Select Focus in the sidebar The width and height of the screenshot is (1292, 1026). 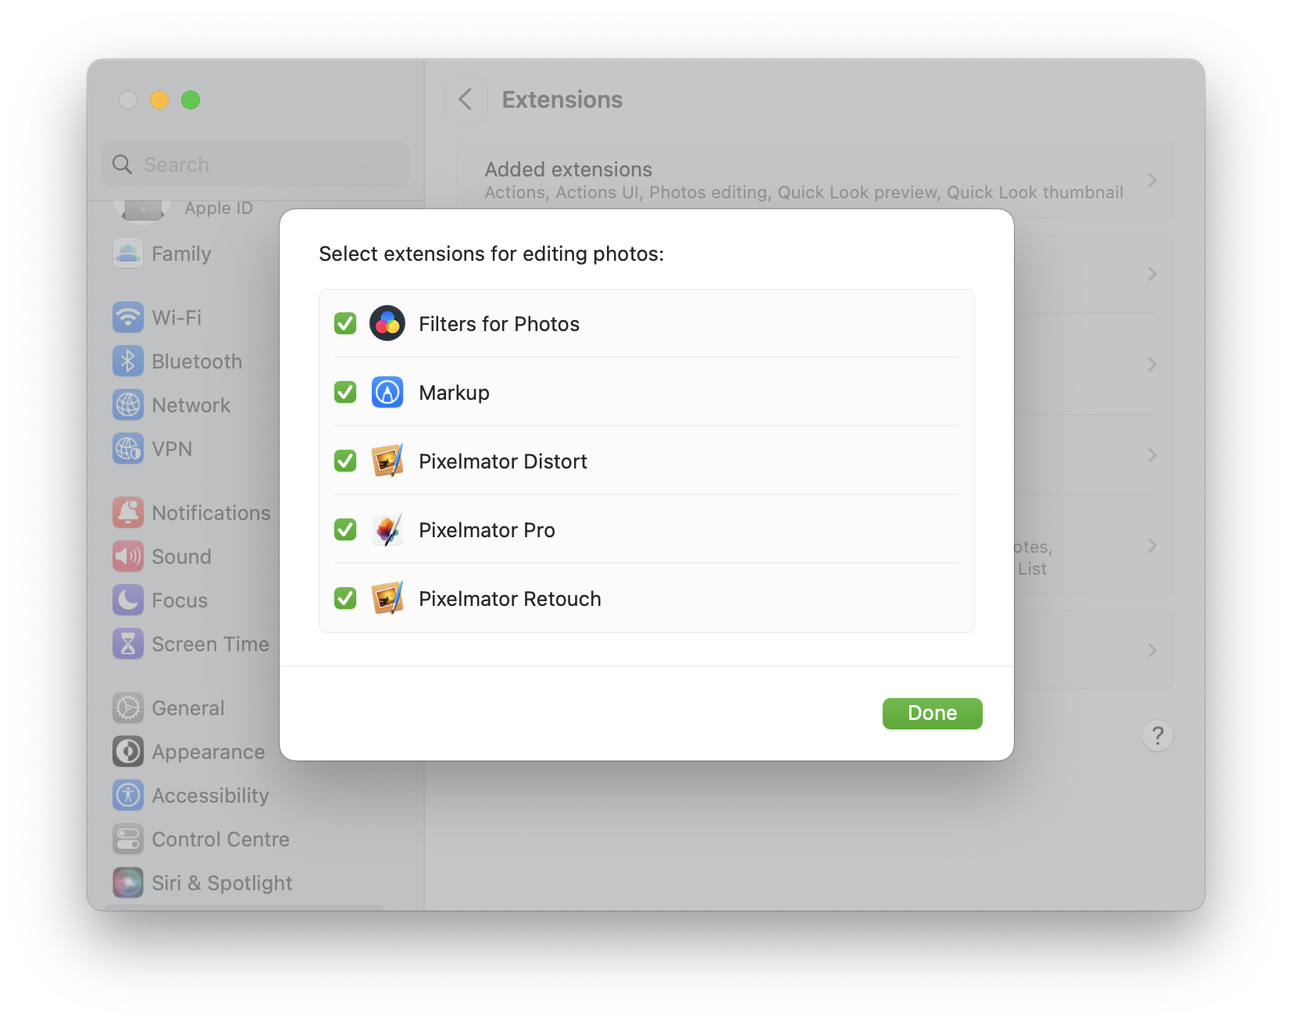pyautogui.click(x=180, y=600)
